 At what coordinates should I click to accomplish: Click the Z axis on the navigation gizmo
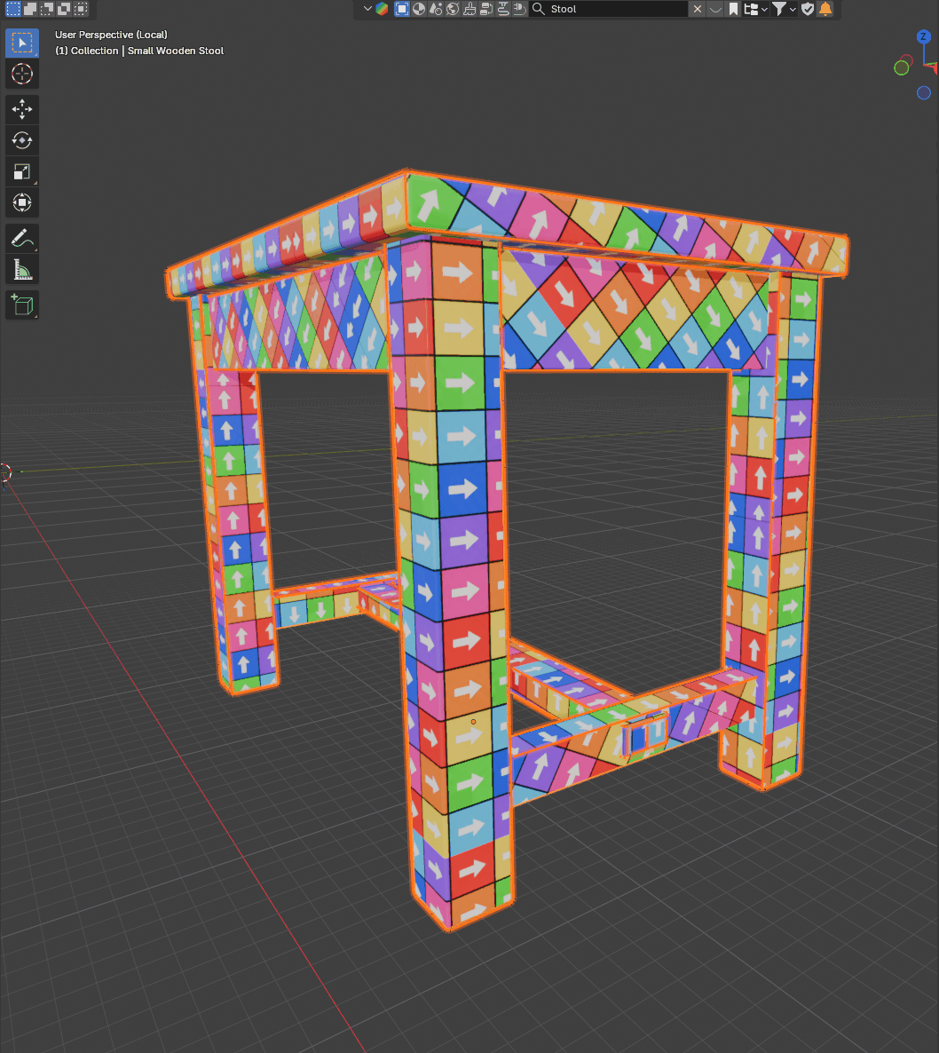924,36
